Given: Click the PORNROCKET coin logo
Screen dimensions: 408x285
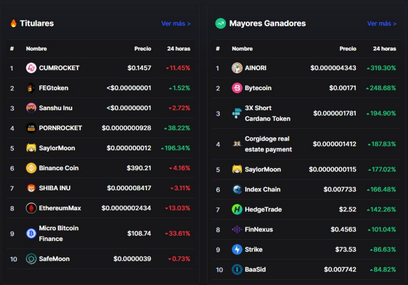Looking at the screenshot, I should tap(31, 128).
